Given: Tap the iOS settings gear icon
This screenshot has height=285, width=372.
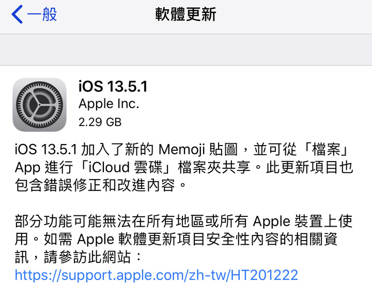Looking at the screenshot, I should pyautogui.click(x=39, y=105).
